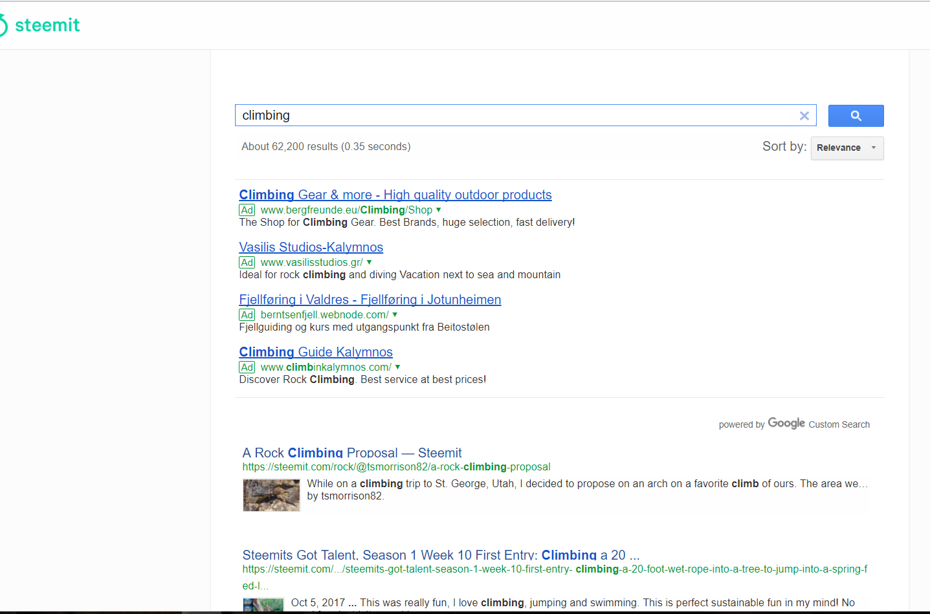
Task: Click the Google Custom Search logo
Action: point(786,423)
